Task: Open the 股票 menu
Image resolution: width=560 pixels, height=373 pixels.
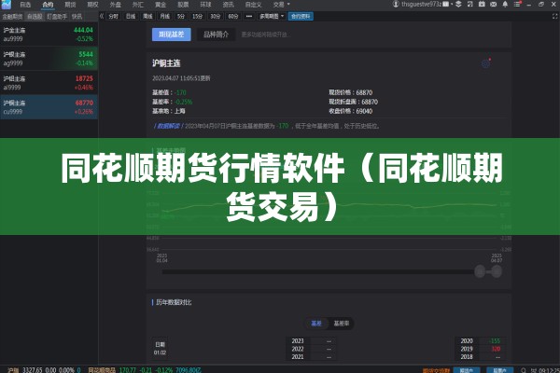Action: 183,5
